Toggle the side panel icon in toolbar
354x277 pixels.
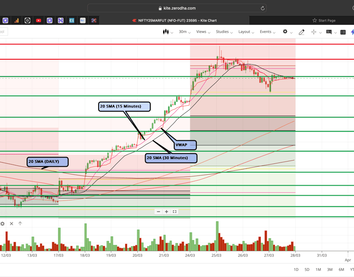click(343, 32)
